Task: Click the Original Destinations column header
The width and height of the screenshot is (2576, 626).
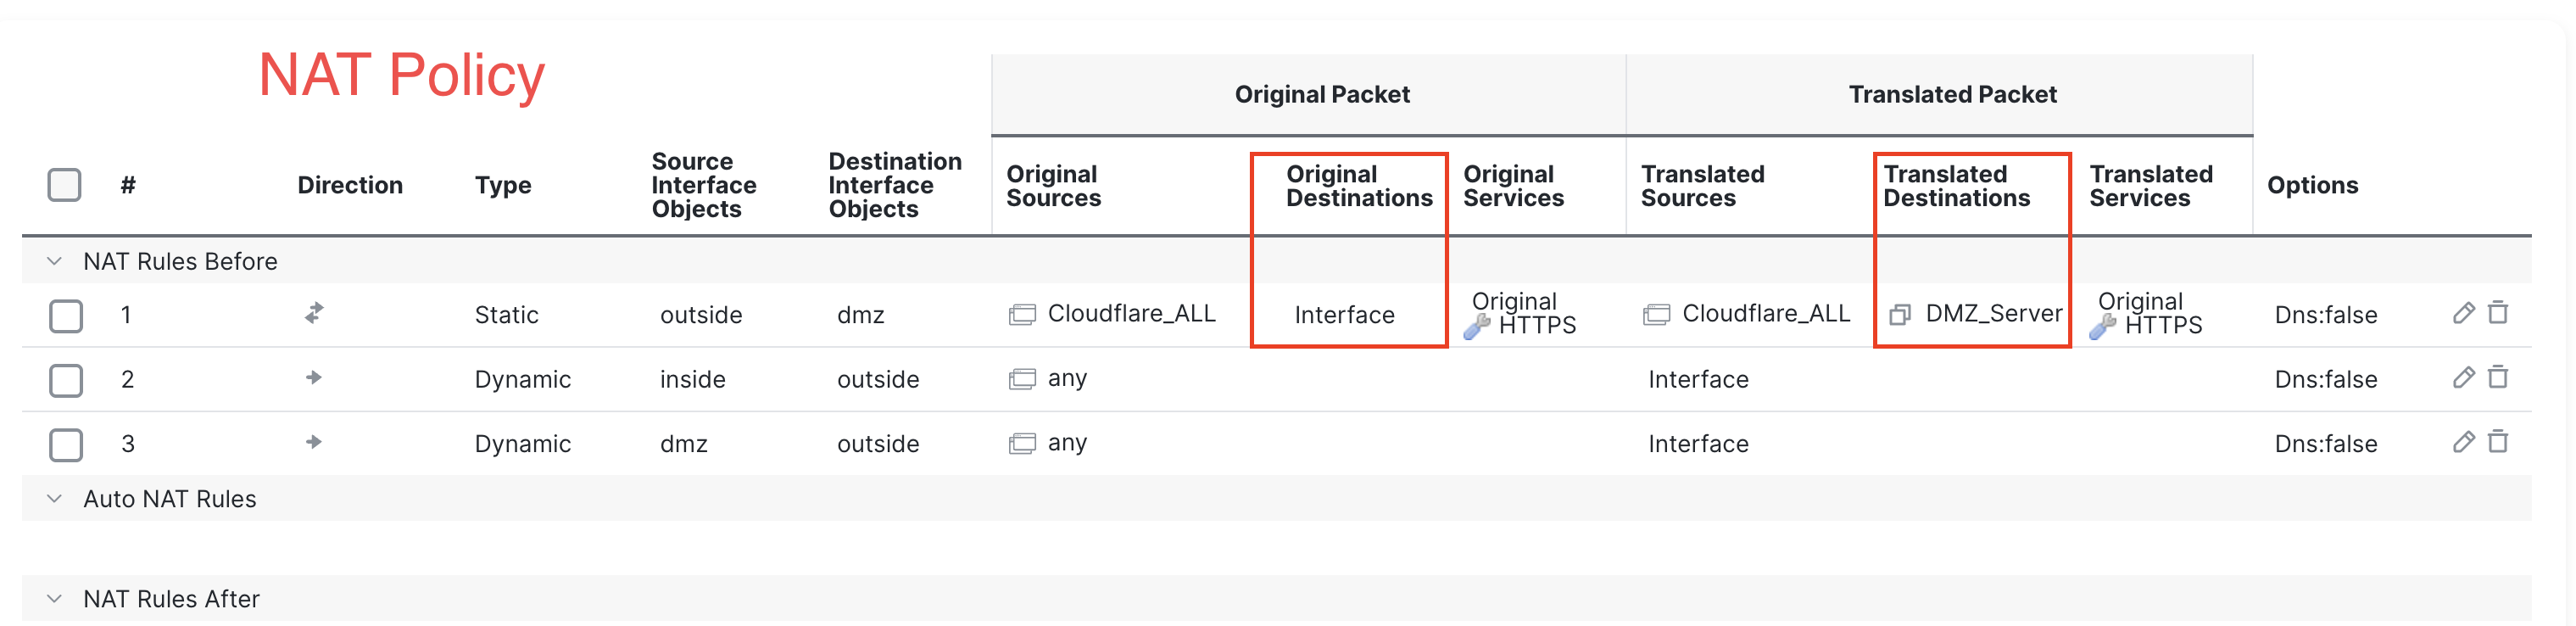Action: (x=1358, y=186)
